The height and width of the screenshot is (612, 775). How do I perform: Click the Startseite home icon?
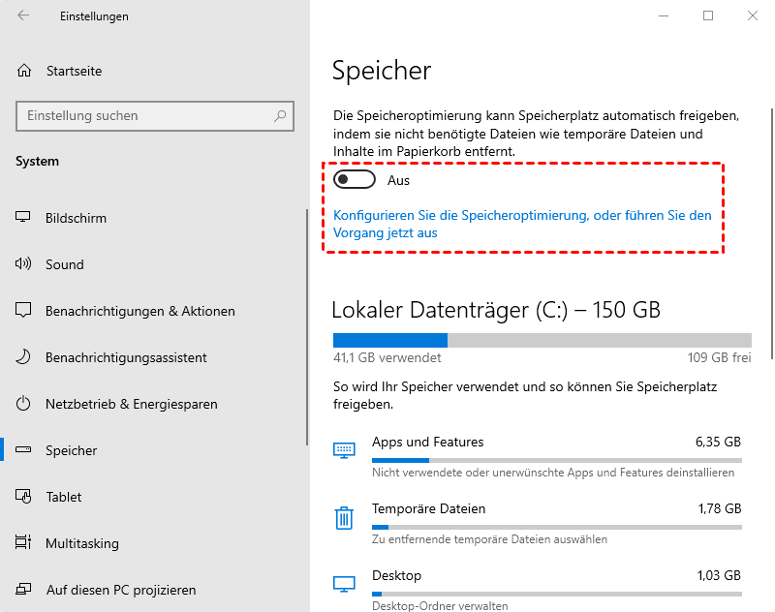(x=24, y=71)
